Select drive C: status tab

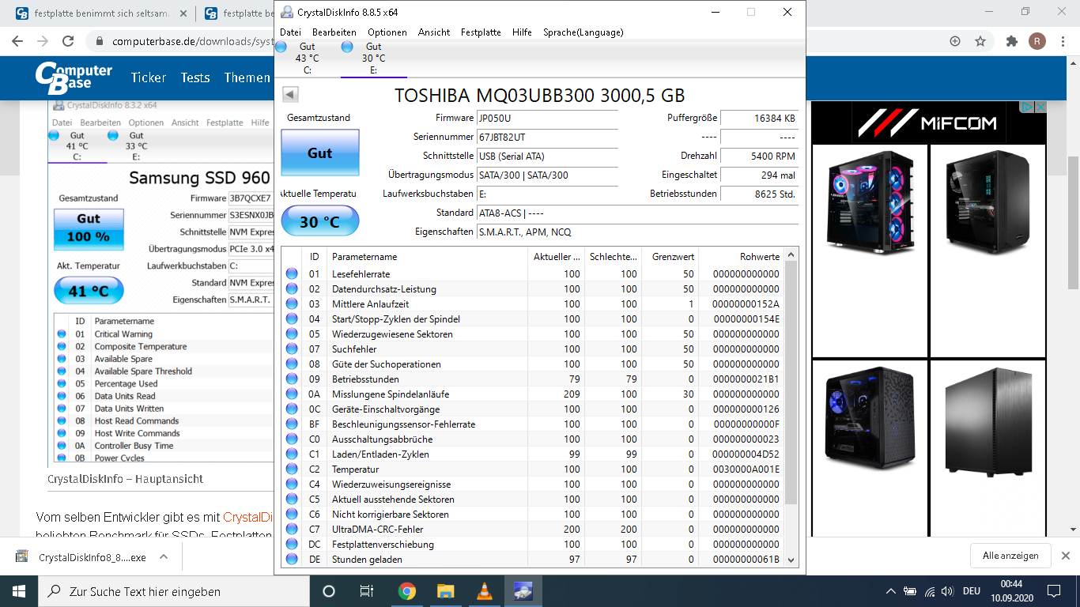[x=307, y=58]
